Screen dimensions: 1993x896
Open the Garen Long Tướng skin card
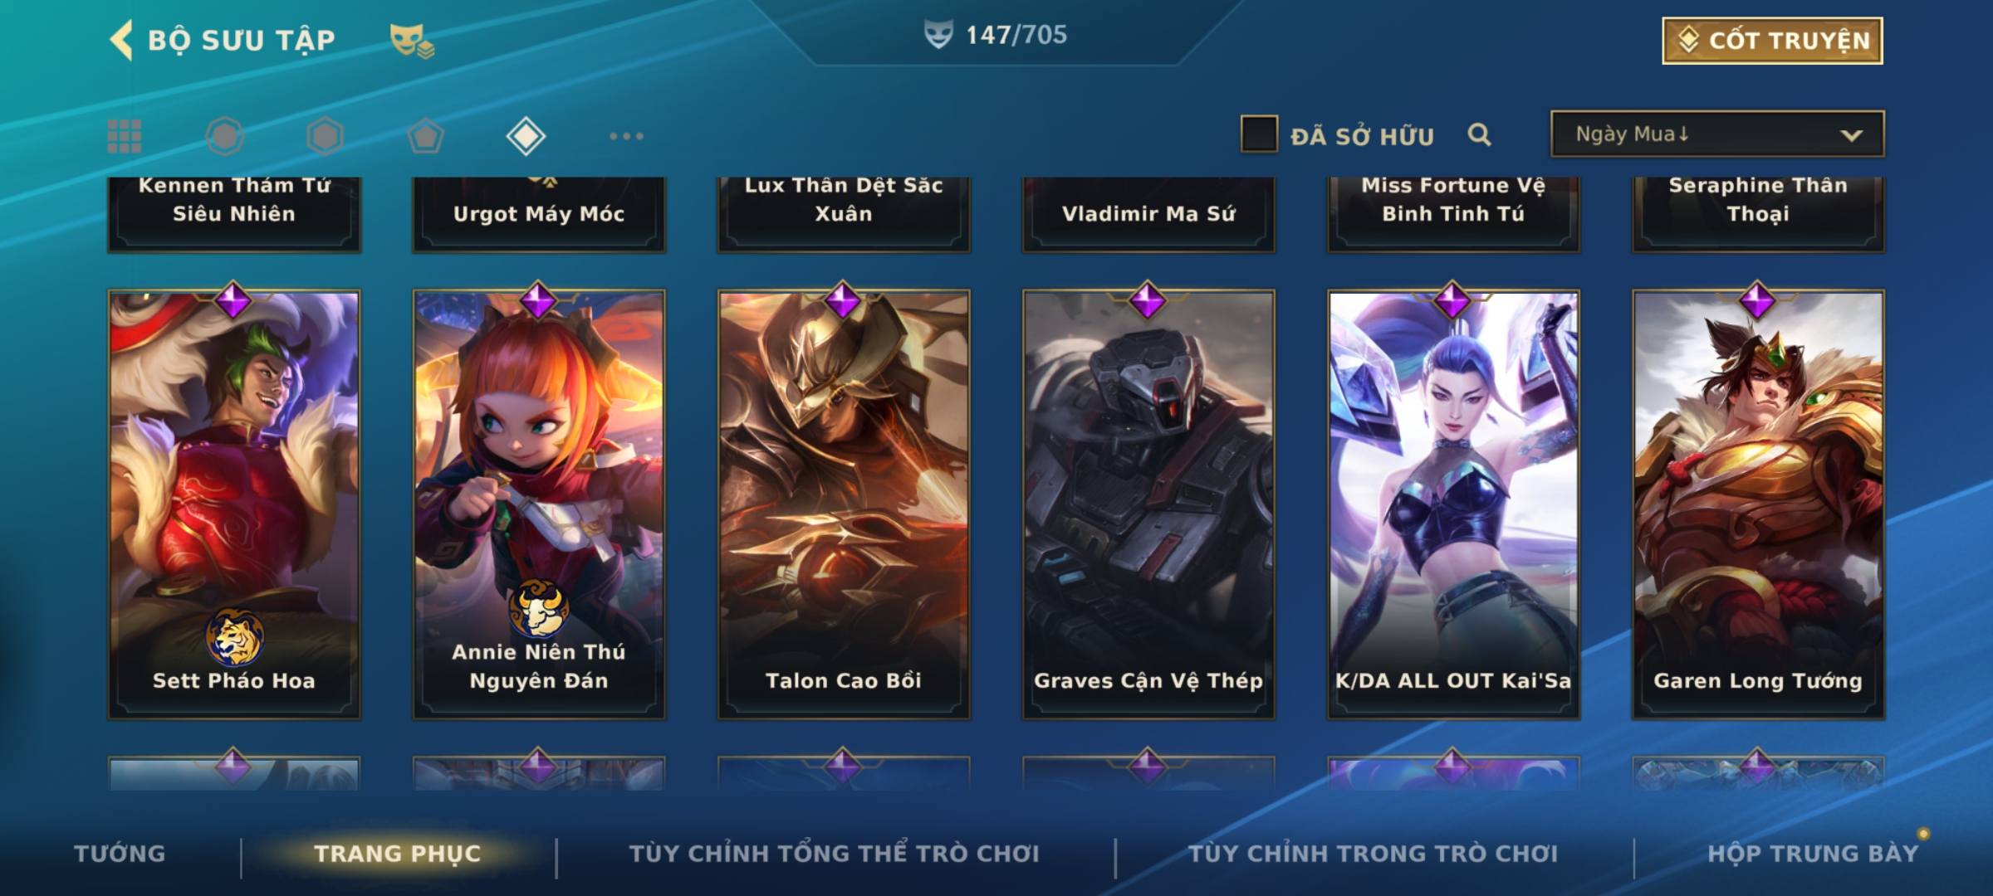(1758, 504)
